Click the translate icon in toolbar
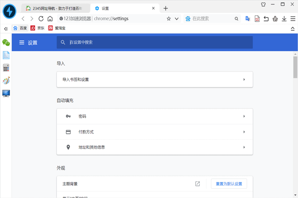Image resolution: width=298 pixels, height=198 pixels. click(248, 19)
